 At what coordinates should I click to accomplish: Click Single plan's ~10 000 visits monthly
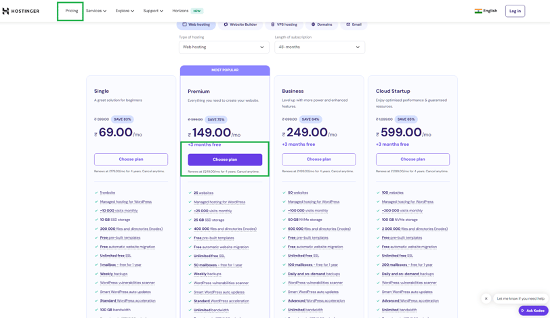(x=119, y=211)
